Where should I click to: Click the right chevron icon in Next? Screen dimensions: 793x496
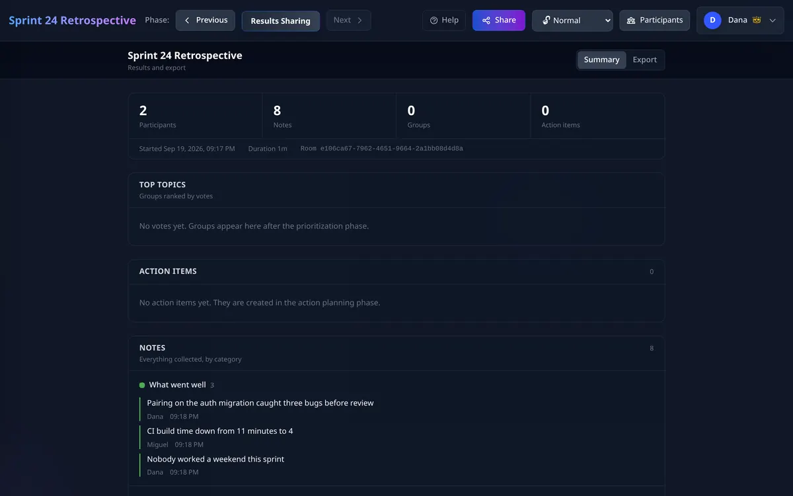(x=359, y=21)
